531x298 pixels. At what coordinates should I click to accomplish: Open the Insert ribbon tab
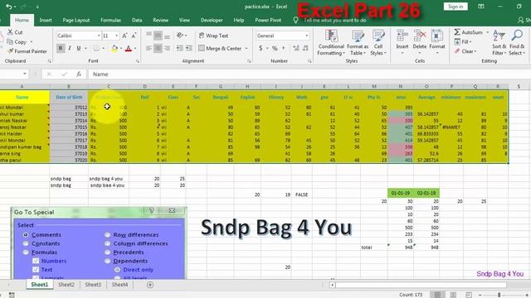tap(46, 20)
